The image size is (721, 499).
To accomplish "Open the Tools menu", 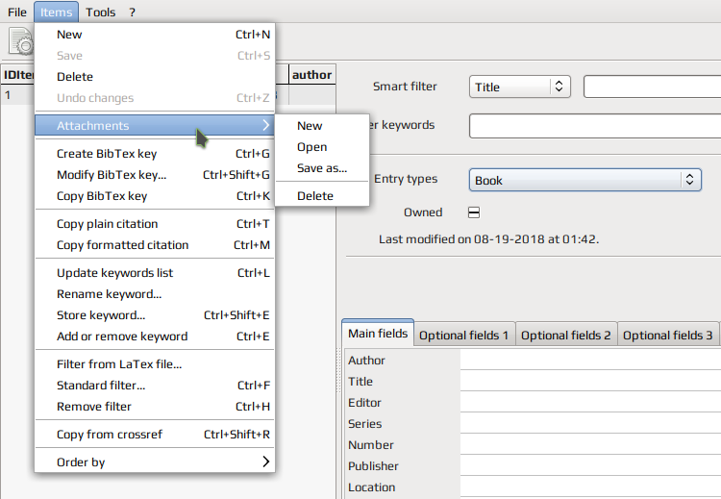I will 100,12.
